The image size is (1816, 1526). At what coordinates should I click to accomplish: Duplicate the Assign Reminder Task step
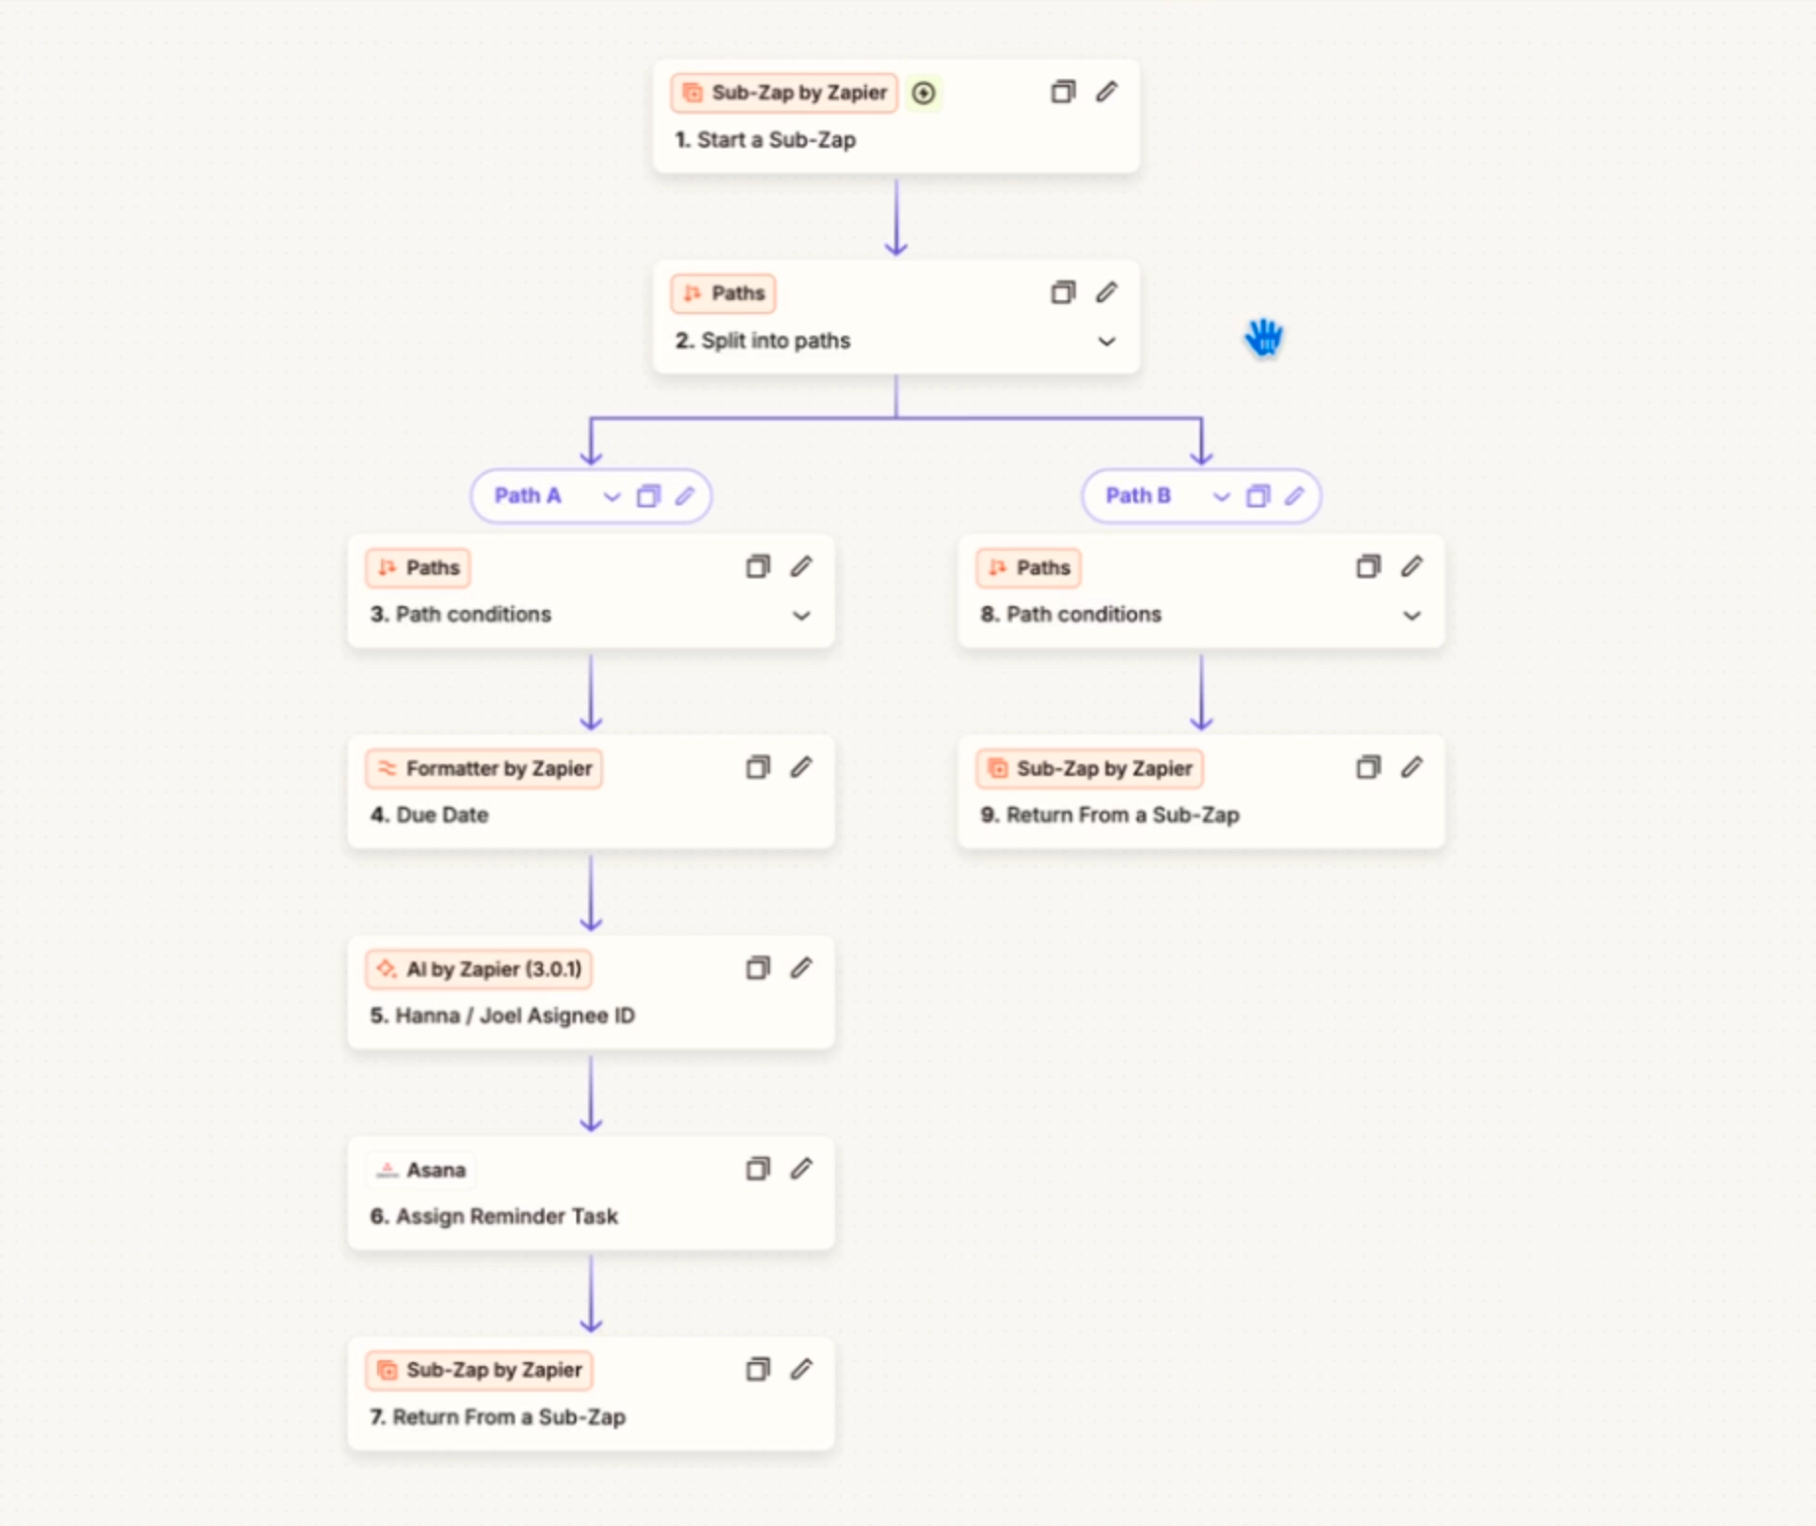[x=757, y=1169]
